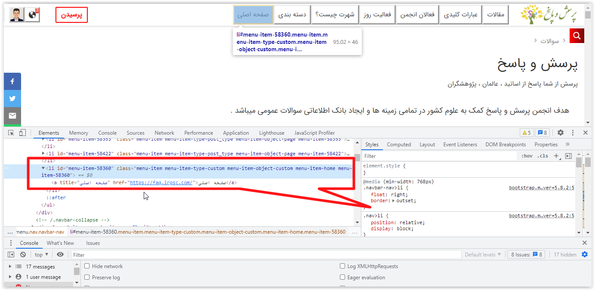Collapse the menu-item-58360 li node
The image size is (595, 290).
pyautogui.click(x=43, y=168)
